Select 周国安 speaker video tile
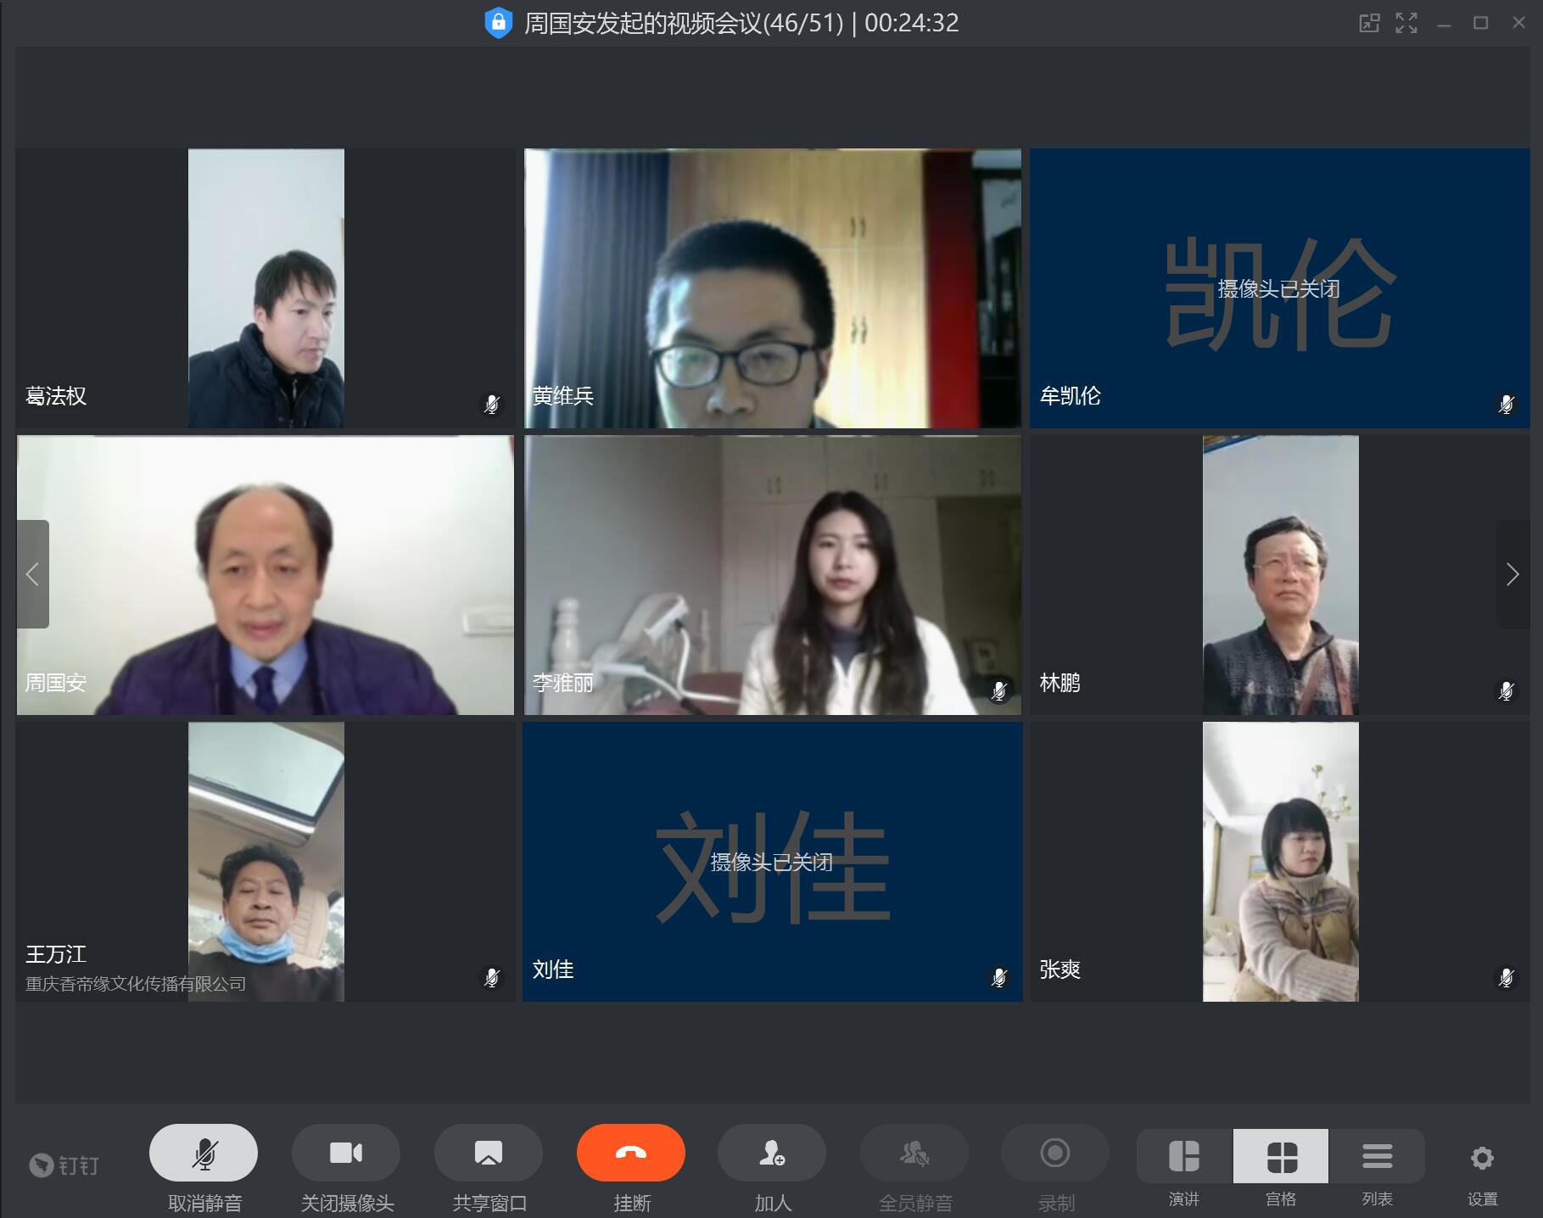 (265, 575)
